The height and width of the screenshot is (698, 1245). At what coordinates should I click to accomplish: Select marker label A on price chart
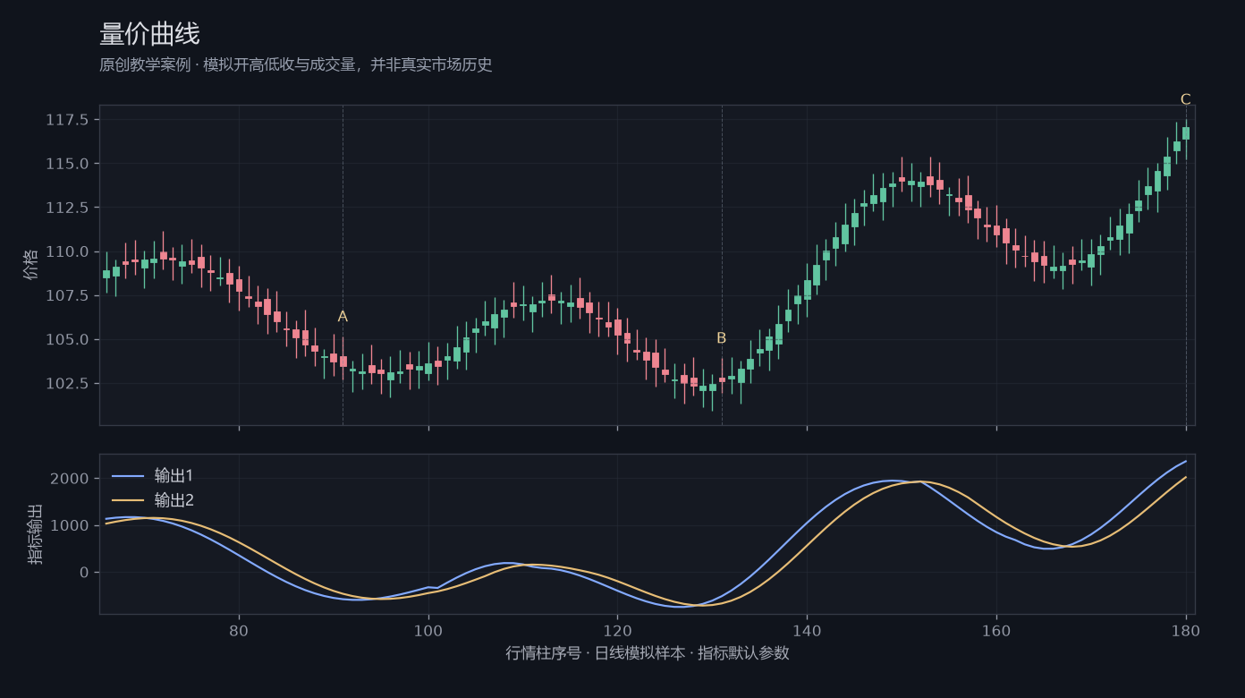[x=343, y=317]
